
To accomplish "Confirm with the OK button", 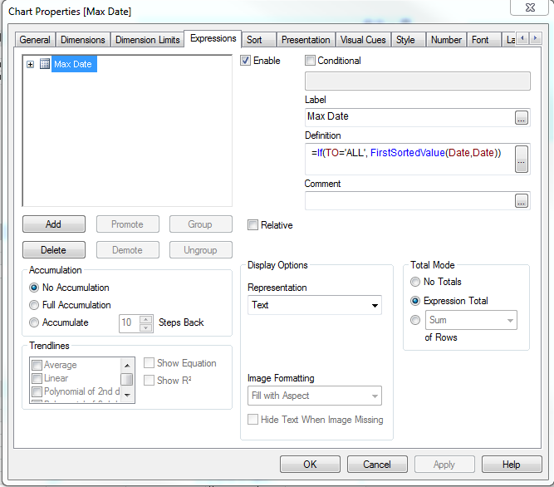I will 310,464.
